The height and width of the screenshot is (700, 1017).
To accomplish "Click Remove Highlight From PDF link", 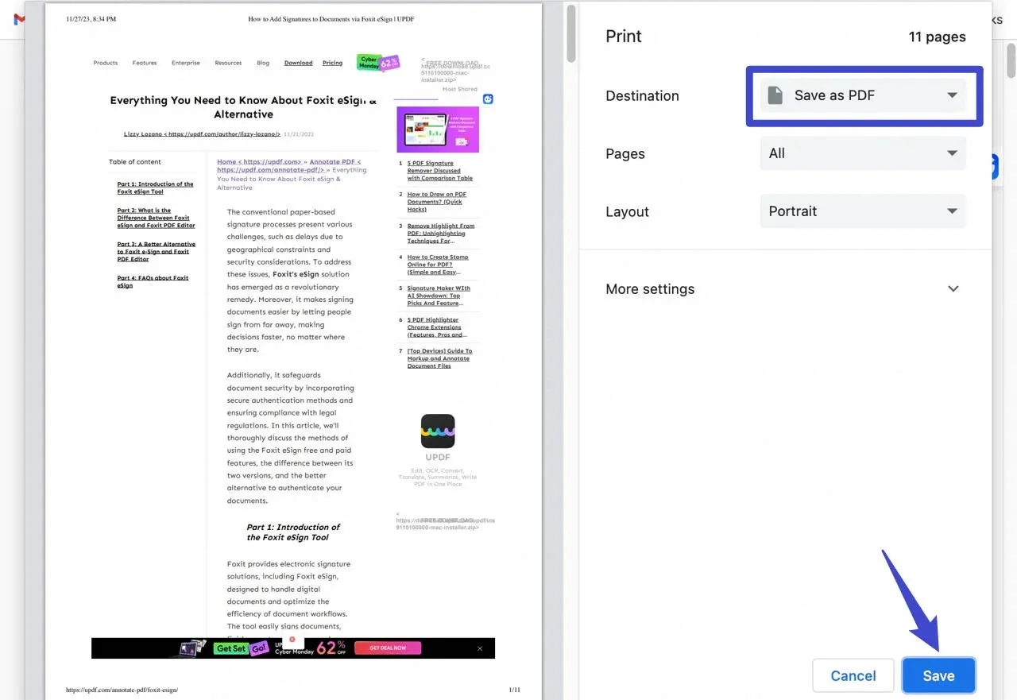I will click(441, 233).
